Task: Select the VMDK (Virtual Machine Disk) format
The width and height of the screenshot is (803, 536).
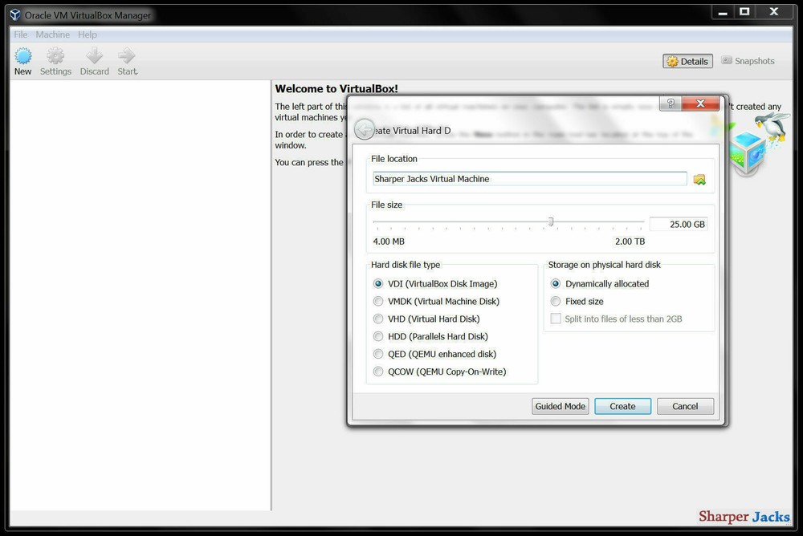Action: 378,301
